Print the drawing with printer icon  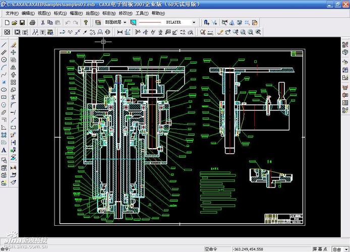[x=32, y=23]
